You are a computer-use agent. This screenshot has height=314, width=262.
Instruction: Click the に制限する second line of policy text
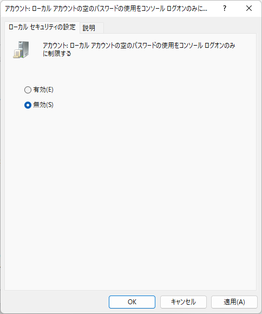(57, 53)
